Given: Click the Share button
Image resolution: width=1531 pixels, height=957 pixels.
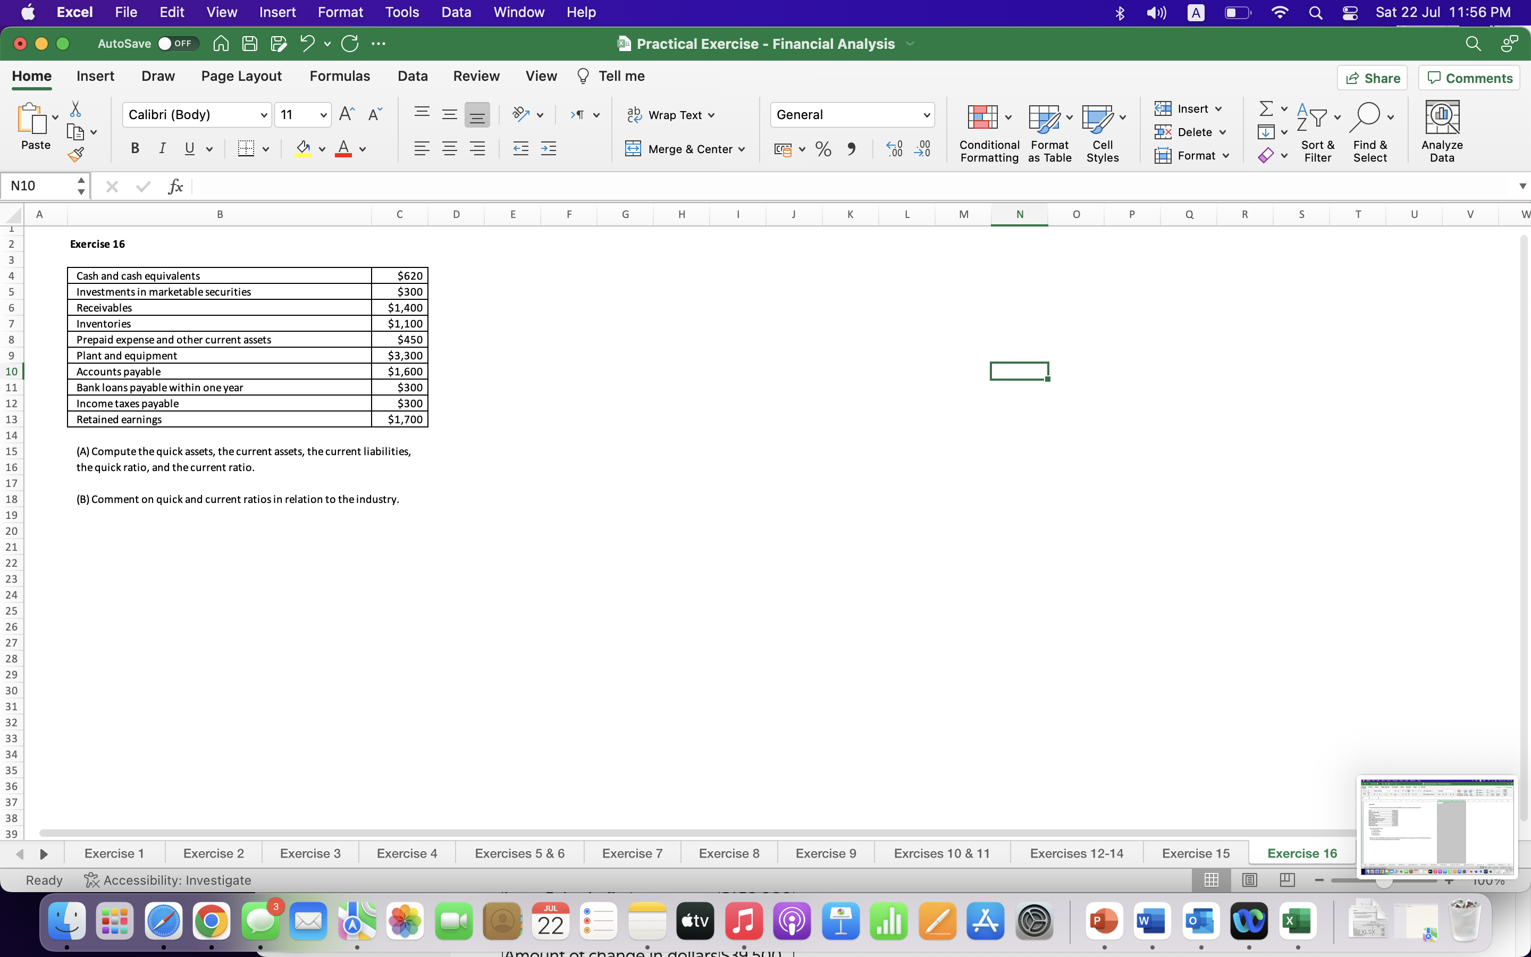Looking at the screenshot, I should click(1372, 78).
